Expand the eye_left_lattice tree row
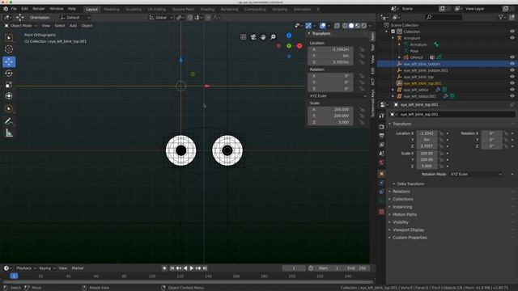The width and height of the screenshot is (518, 291). [x=393, y=90]
